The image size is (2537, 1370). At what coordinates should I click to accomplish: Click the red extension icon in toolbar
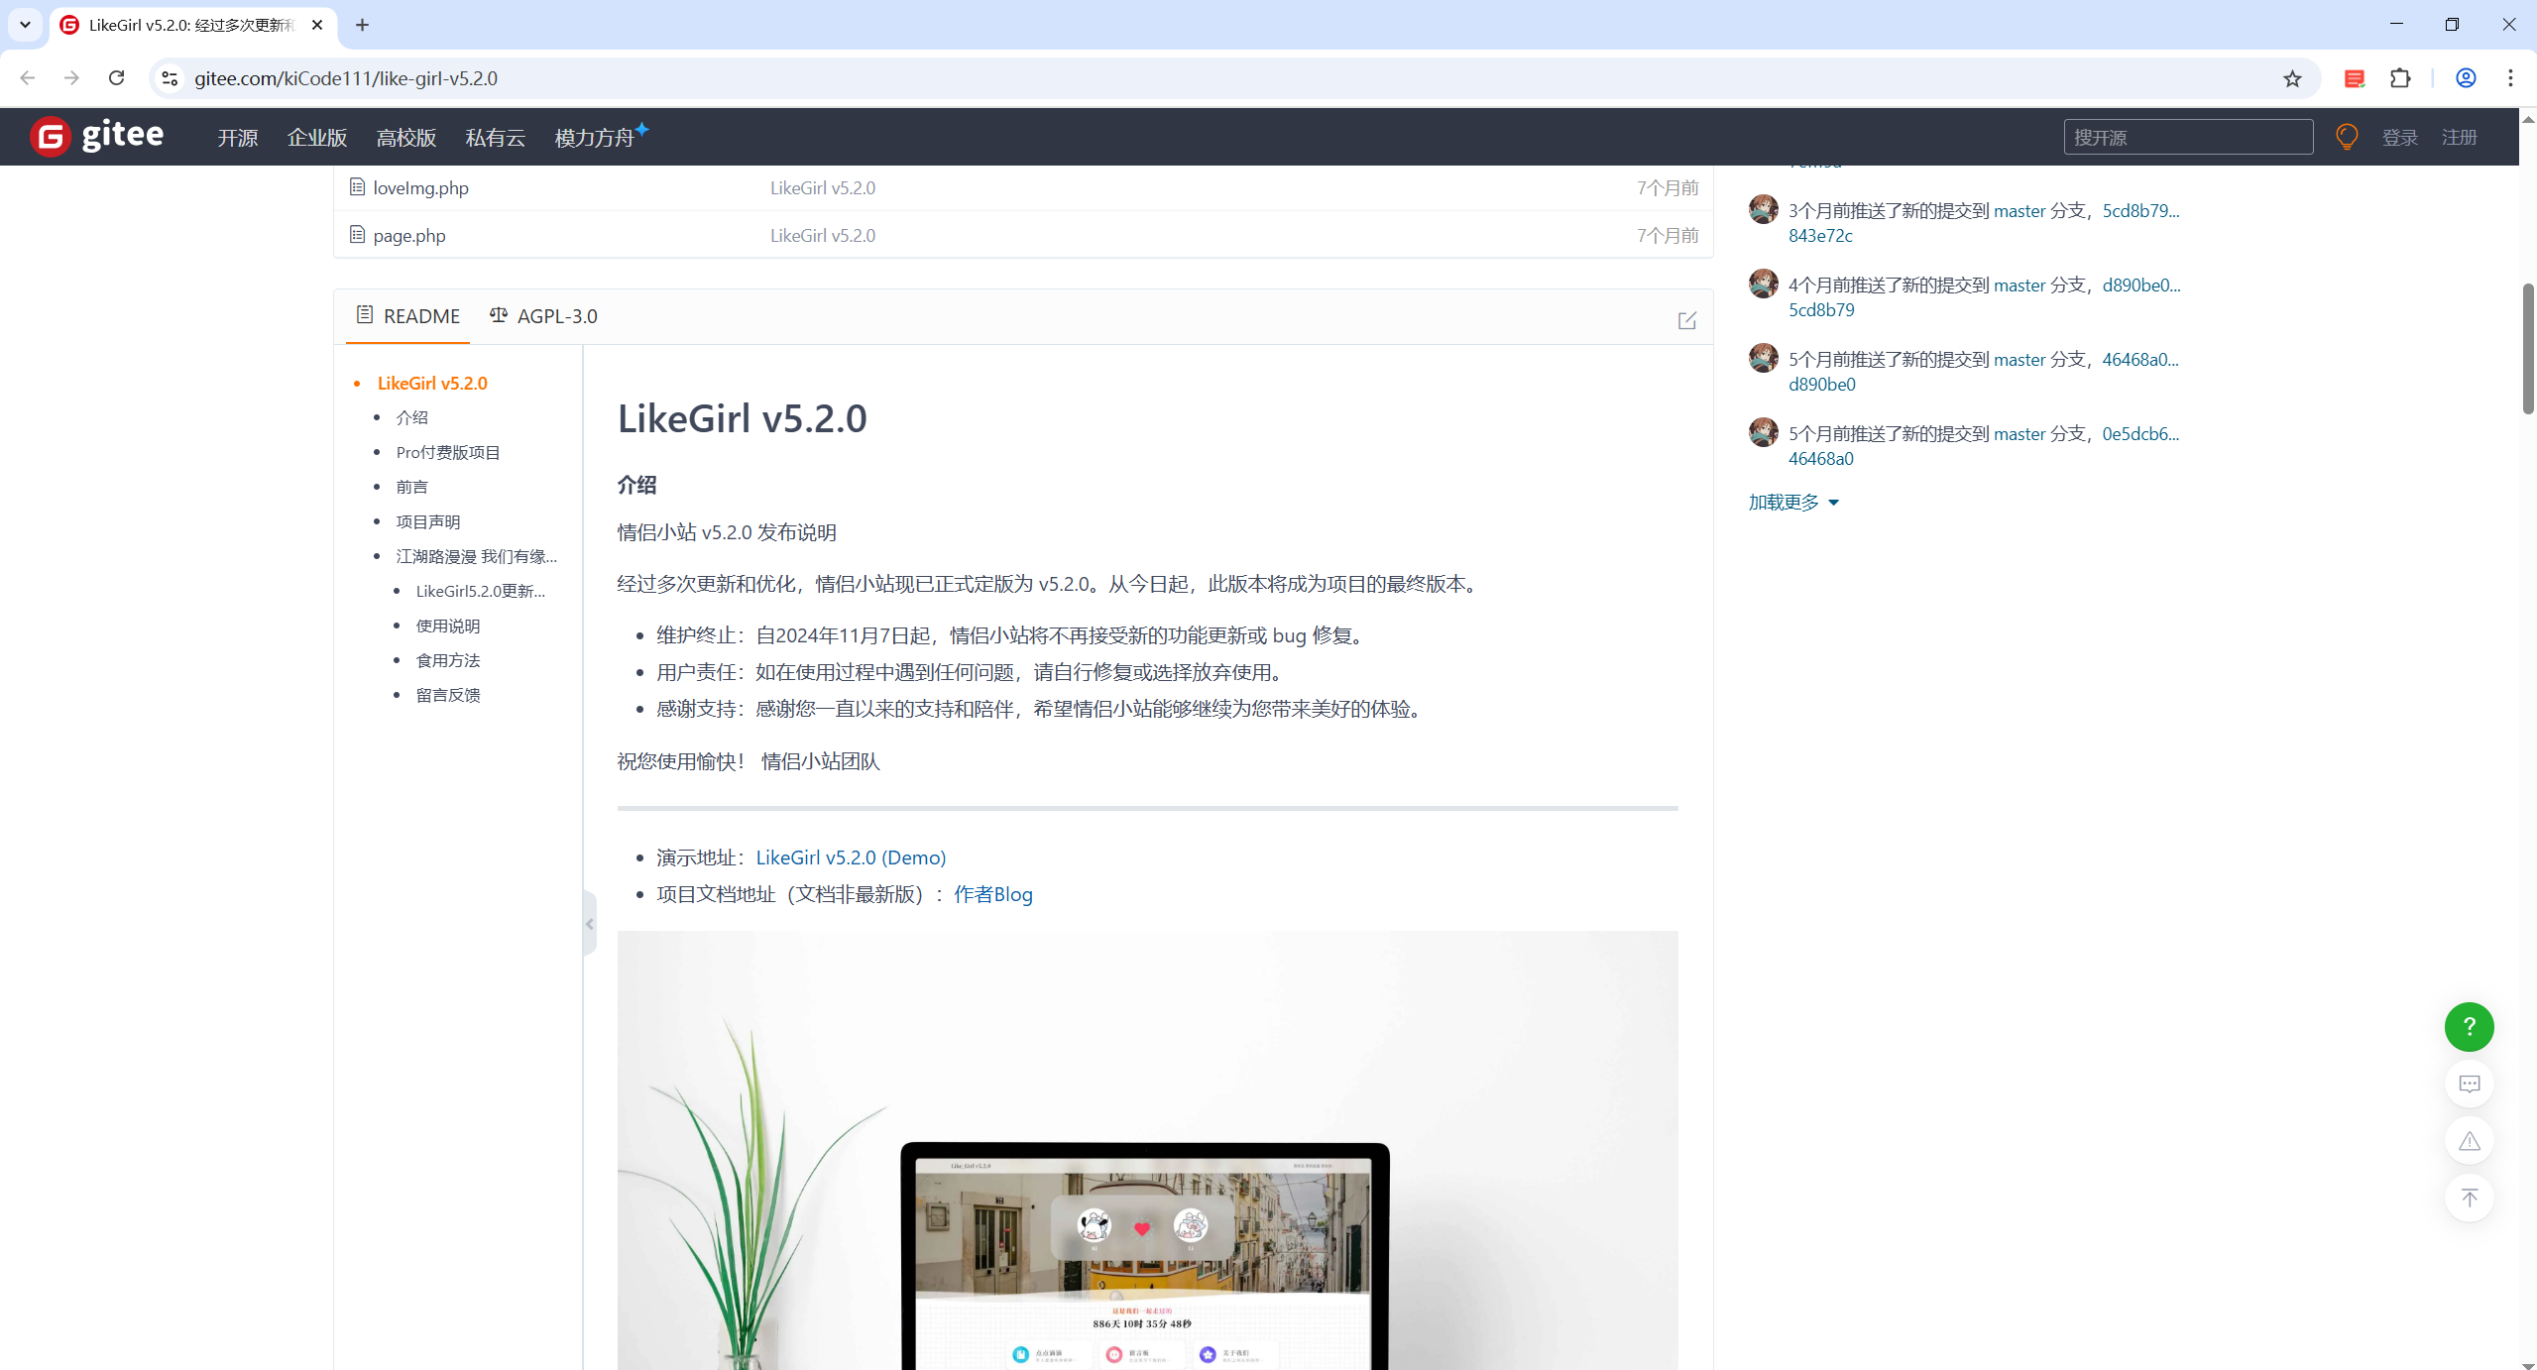tap(2355, 78)
